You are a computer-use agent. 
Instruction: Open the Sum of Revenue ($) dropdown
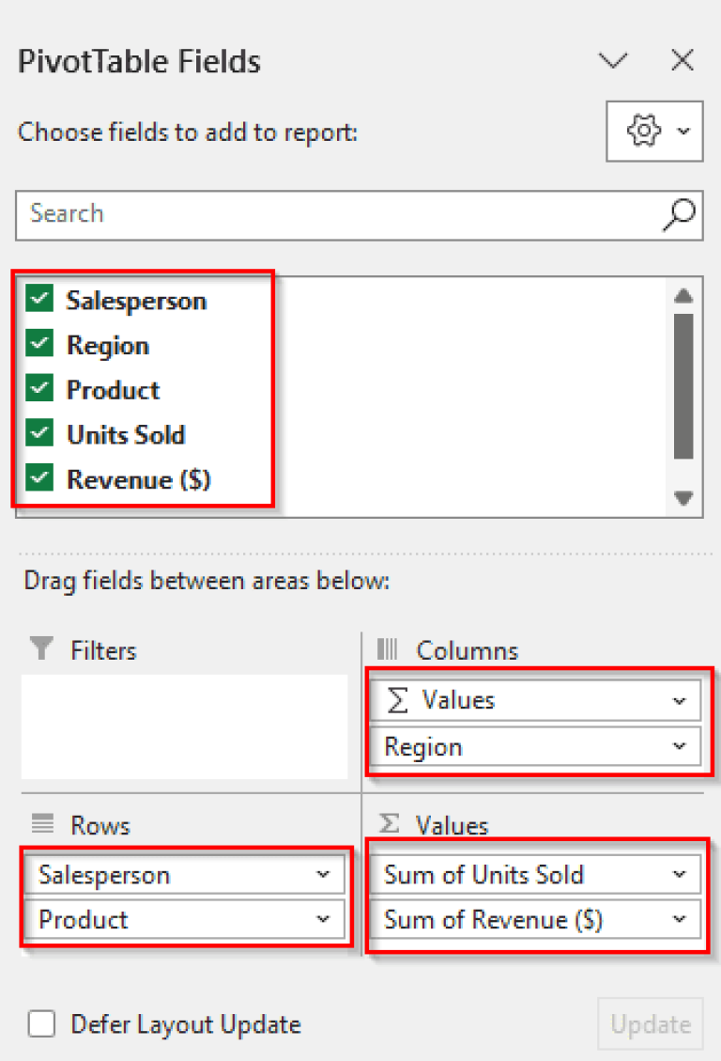coord(682,919)
